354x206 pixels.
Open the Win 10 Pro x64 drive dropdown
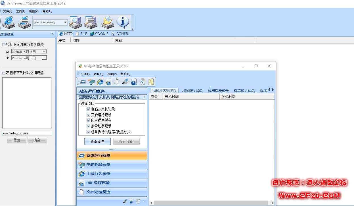click(x=65, y=22)
